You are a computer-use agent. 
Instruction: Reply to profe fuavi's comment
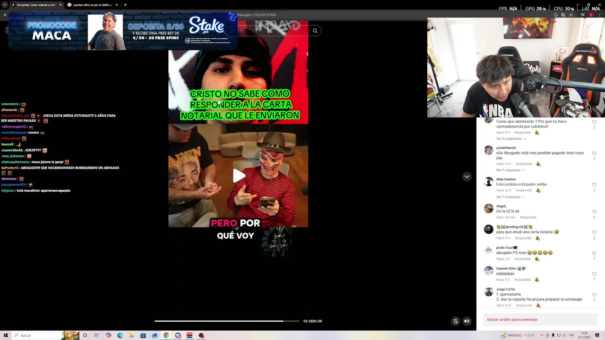coord(522,259)
